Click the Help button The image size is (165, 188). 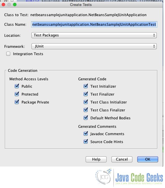96,159
